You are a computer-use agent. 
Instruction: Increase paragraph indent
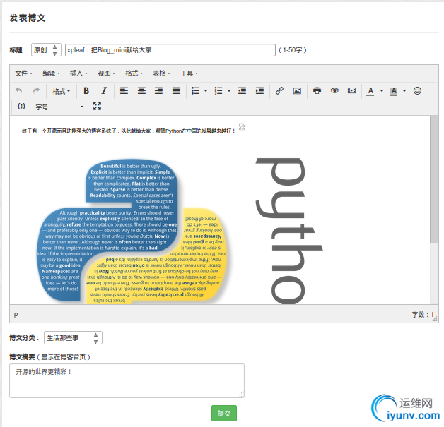pos(259,91)
